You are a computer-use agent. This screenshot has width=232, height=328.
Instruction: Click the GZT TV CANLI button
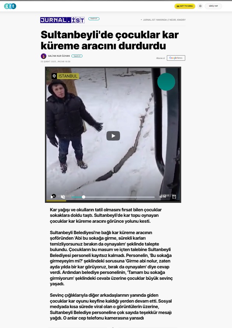(x=185, y=6)
